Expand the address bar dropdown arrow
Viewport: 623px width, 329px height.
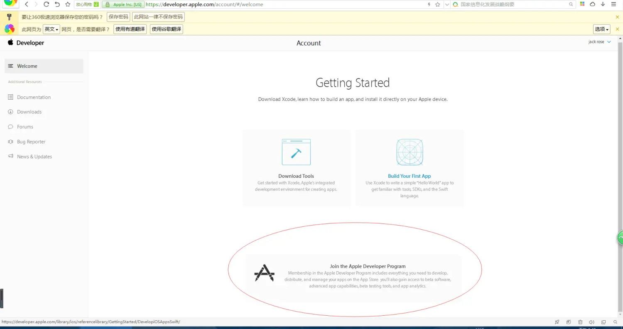447,5
